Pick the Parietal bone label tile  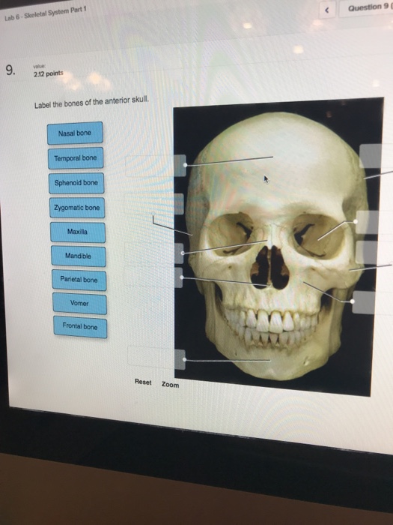tap(79, 280)
